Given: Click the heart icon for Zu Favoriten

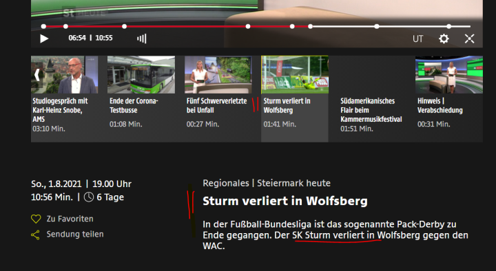Looking at the screenshot, I should (x=36, y=219).
